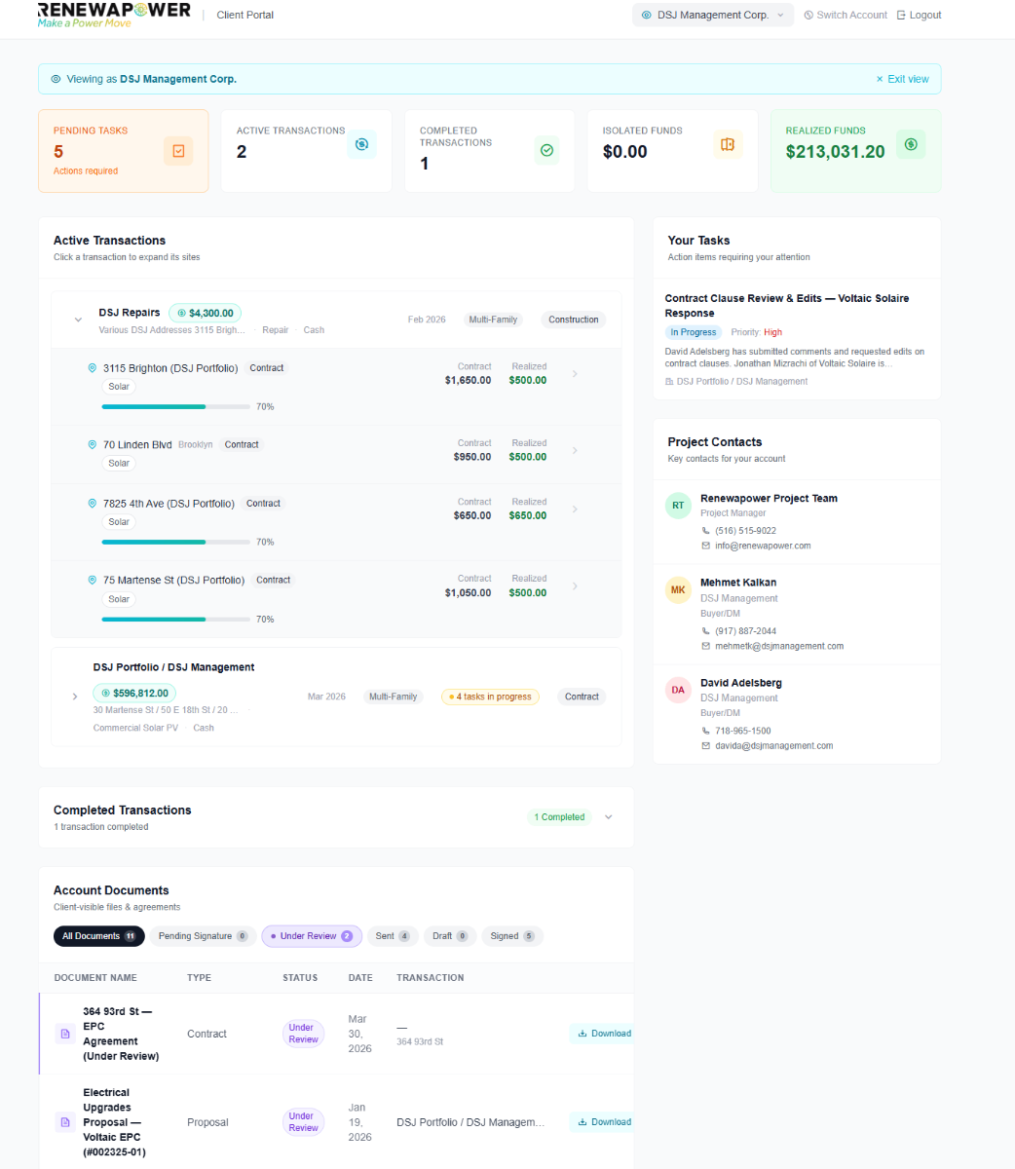Image resolution: width=1015 pixels, height=1169 pixels.
Task: Click the Pending Tasks checkmark icon
Action: pyautogui.click(x=177, y=151)
